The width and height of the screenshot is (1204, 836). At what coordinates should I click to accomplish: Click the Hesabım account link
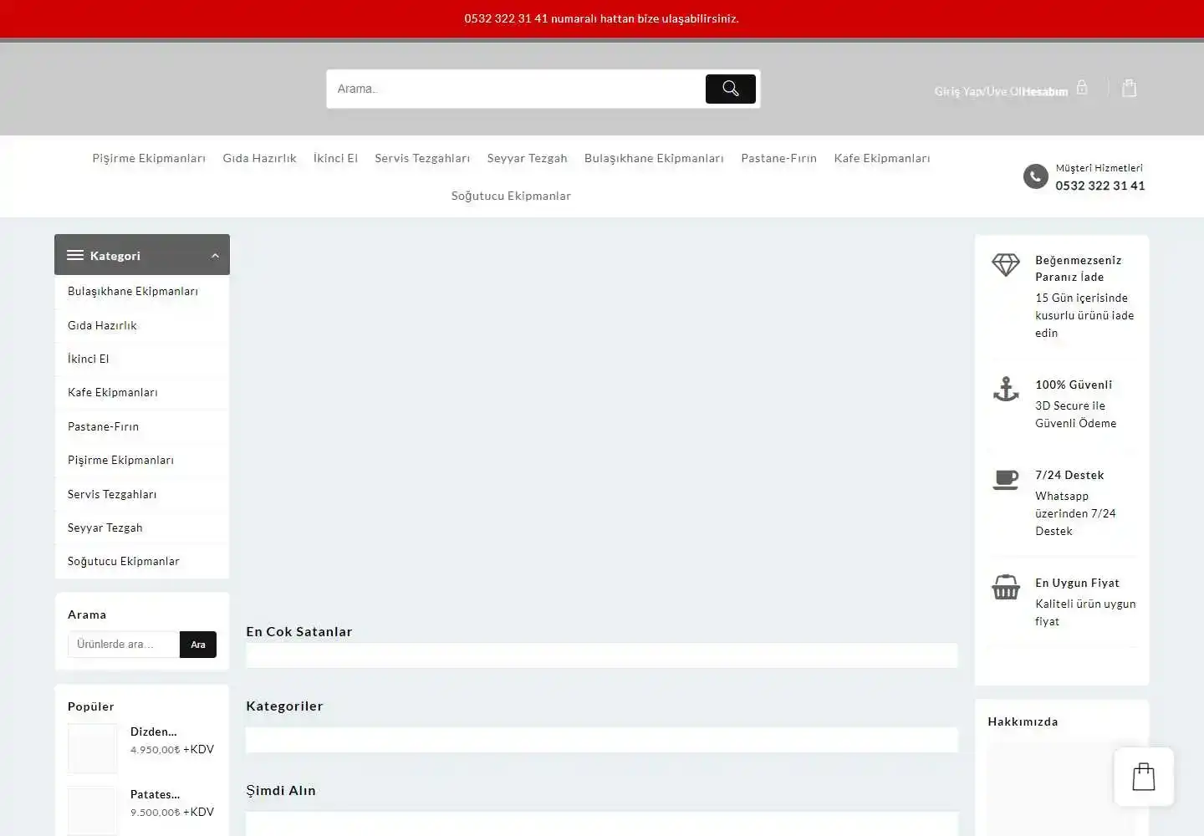[1045, 91]
